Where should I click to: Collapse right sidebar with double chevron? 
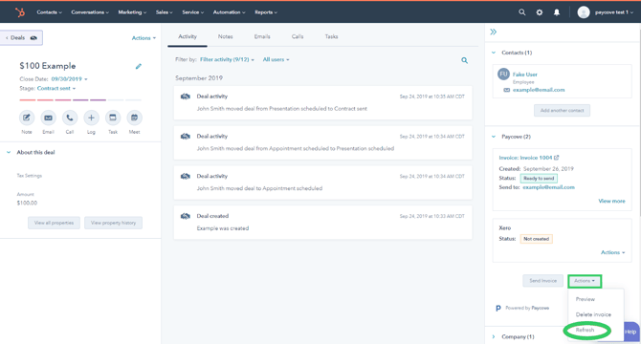tap(494, 32)
